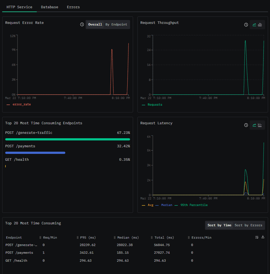Switch error rate to By Endpoint
Screen dimensions: 270x274
pyautogui.click(x=116, y=24)
